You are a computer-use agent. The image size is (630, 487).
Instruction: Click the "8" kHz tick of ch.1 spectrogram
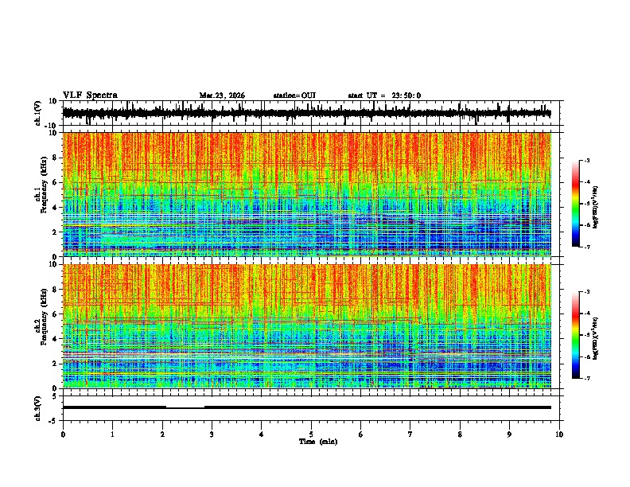56,158
